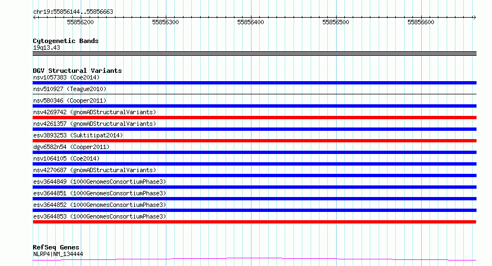The height and width of the screenshot is (266, 492).
Task: Click the nsv1064105 (Coe2014) label
Action: (66, 158)
